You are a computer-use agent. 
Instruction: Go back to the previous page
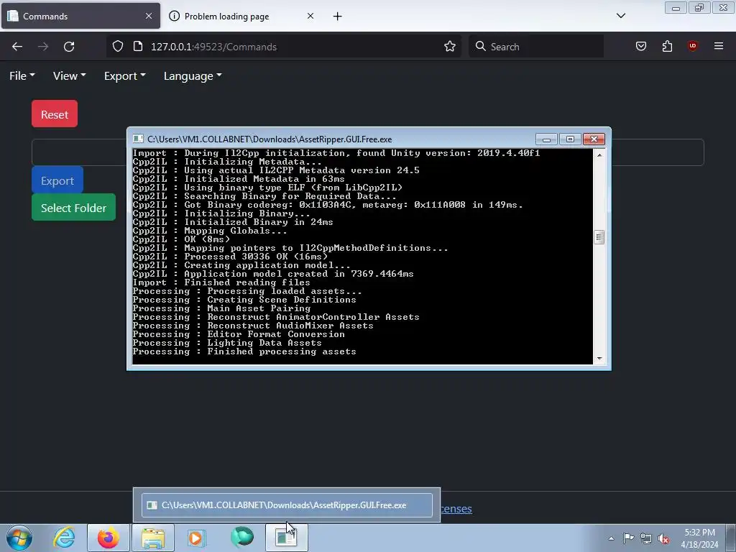[x=17, y=47]
